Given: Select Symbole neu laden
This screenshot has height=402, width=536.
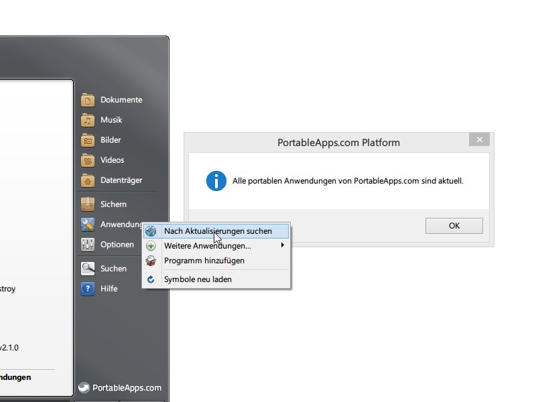Looking at the screenshot, I should point(216,279).
